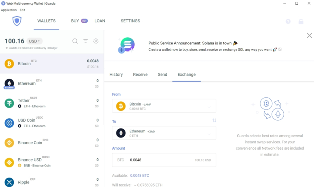Select the Ethereum wallet row
This screenshot has height=187, width=314.
pyautogui.click(x=52, y=84)
